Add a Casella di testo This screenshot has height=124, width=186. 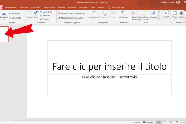point(134,15)
